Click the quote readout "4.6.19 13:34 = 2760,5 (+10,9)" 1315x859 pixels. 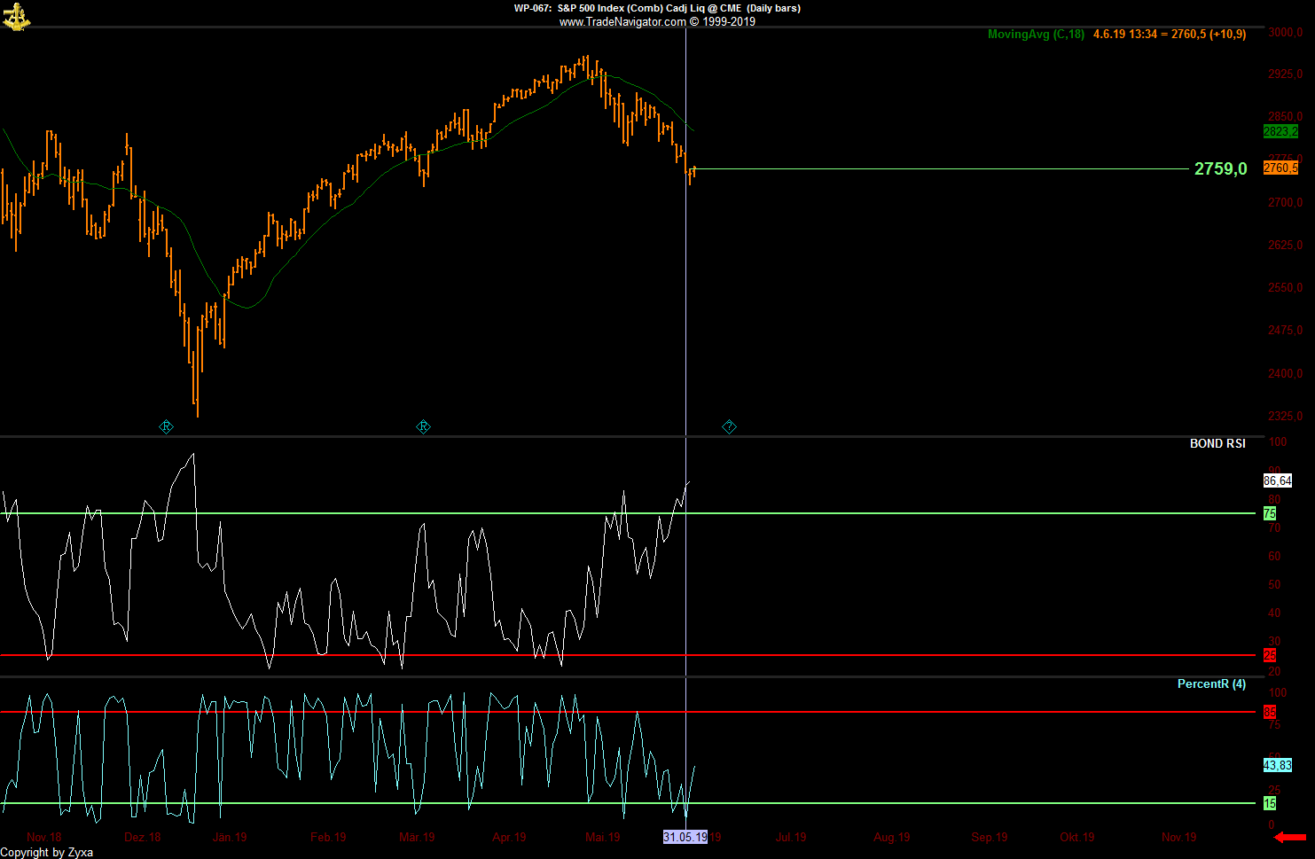pyautogui.click(x=1170, y=35)
